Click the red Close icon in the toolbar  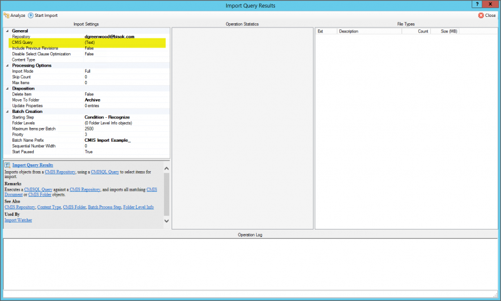tap(481, 15)
